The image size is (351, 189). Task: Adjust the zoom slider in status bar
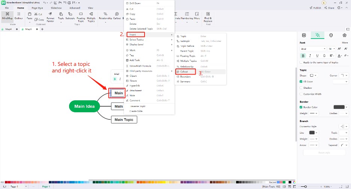coord(306,186)
